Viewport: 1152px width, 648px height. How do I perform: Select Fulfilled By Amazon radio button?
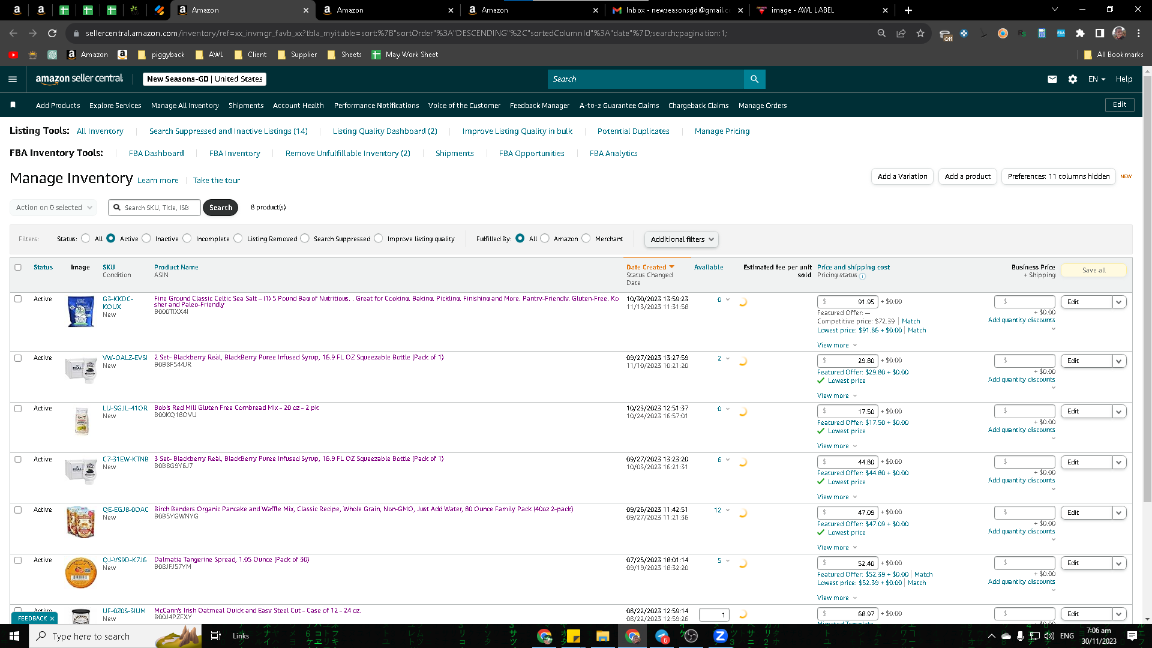(x=545, y=238)
